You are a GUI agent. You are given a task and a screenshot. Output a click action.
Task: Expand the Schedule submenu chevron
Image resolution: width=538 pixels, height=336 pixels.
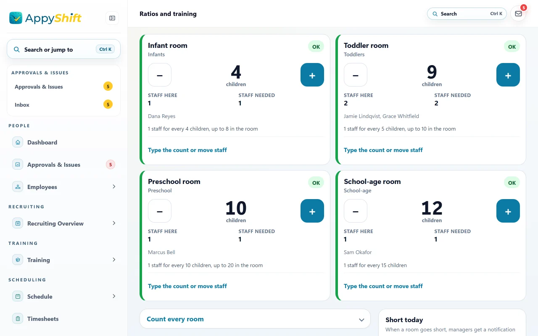pos(114,296)
